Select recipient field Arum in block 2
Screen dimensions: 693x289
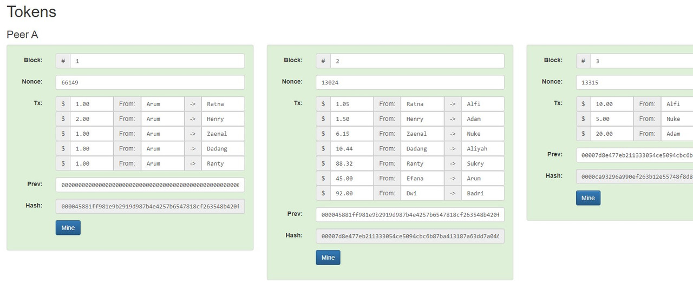[x=483, y=178]
